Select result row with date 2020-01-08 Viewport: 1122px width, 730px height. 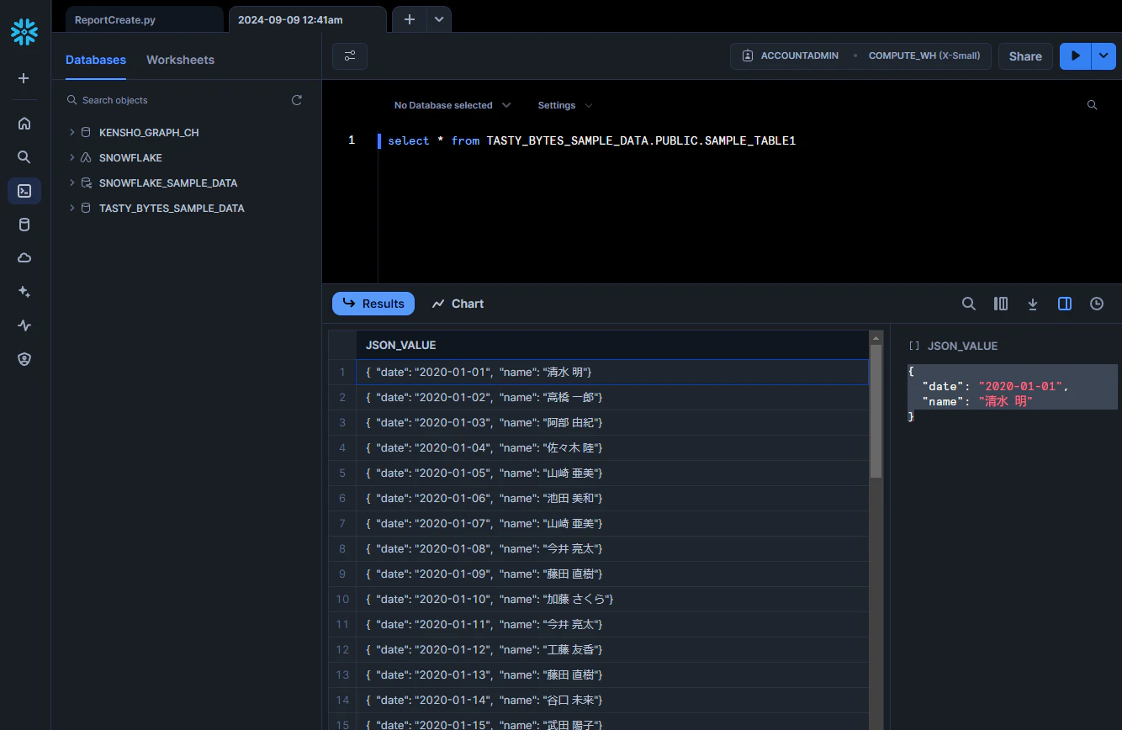[611, 548]
